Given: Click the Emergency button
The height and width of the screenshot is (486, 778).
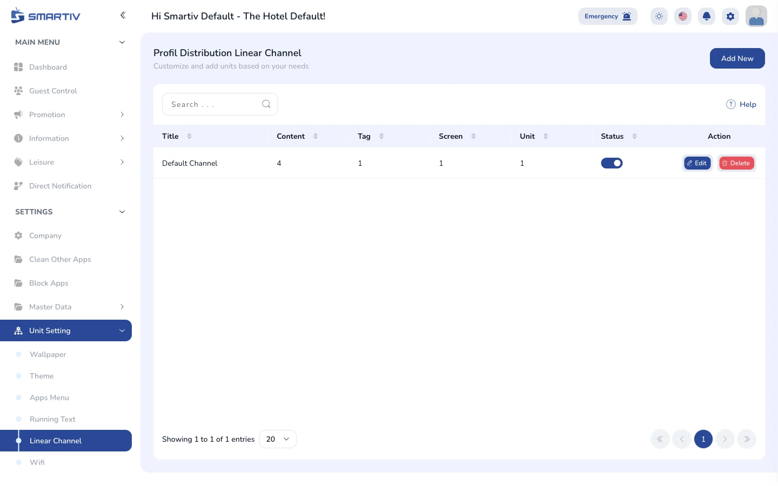Looking at the screenshot, I should [x=608, y=16].
